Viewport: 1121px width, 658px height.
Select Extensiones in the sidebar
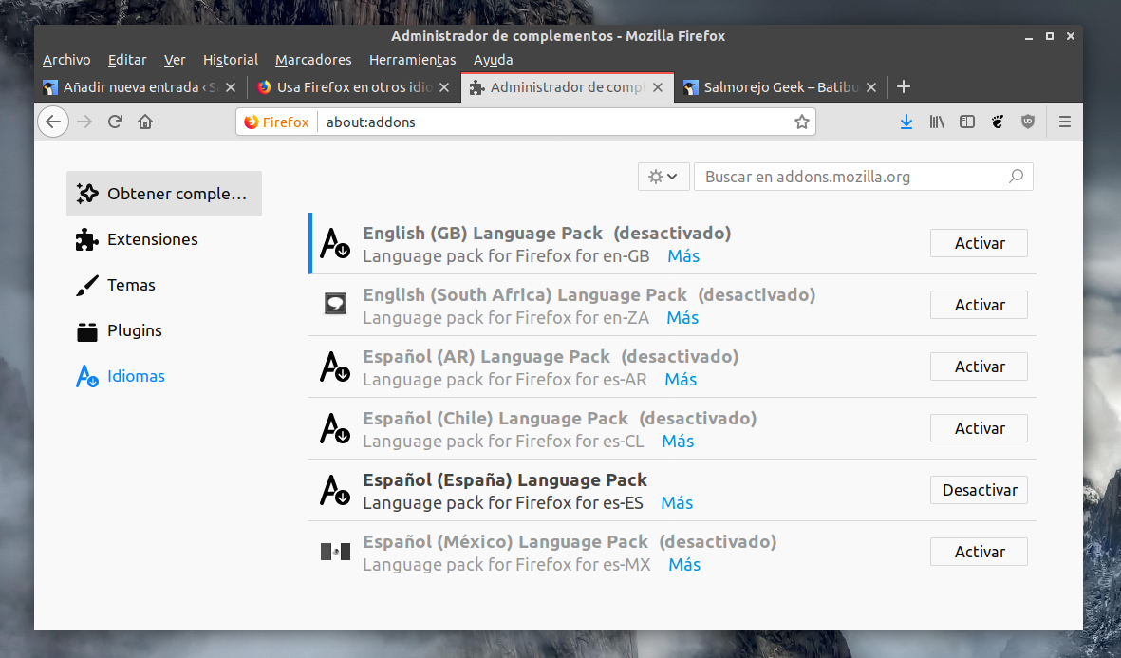pyautogui.click(x=152, y=239)
